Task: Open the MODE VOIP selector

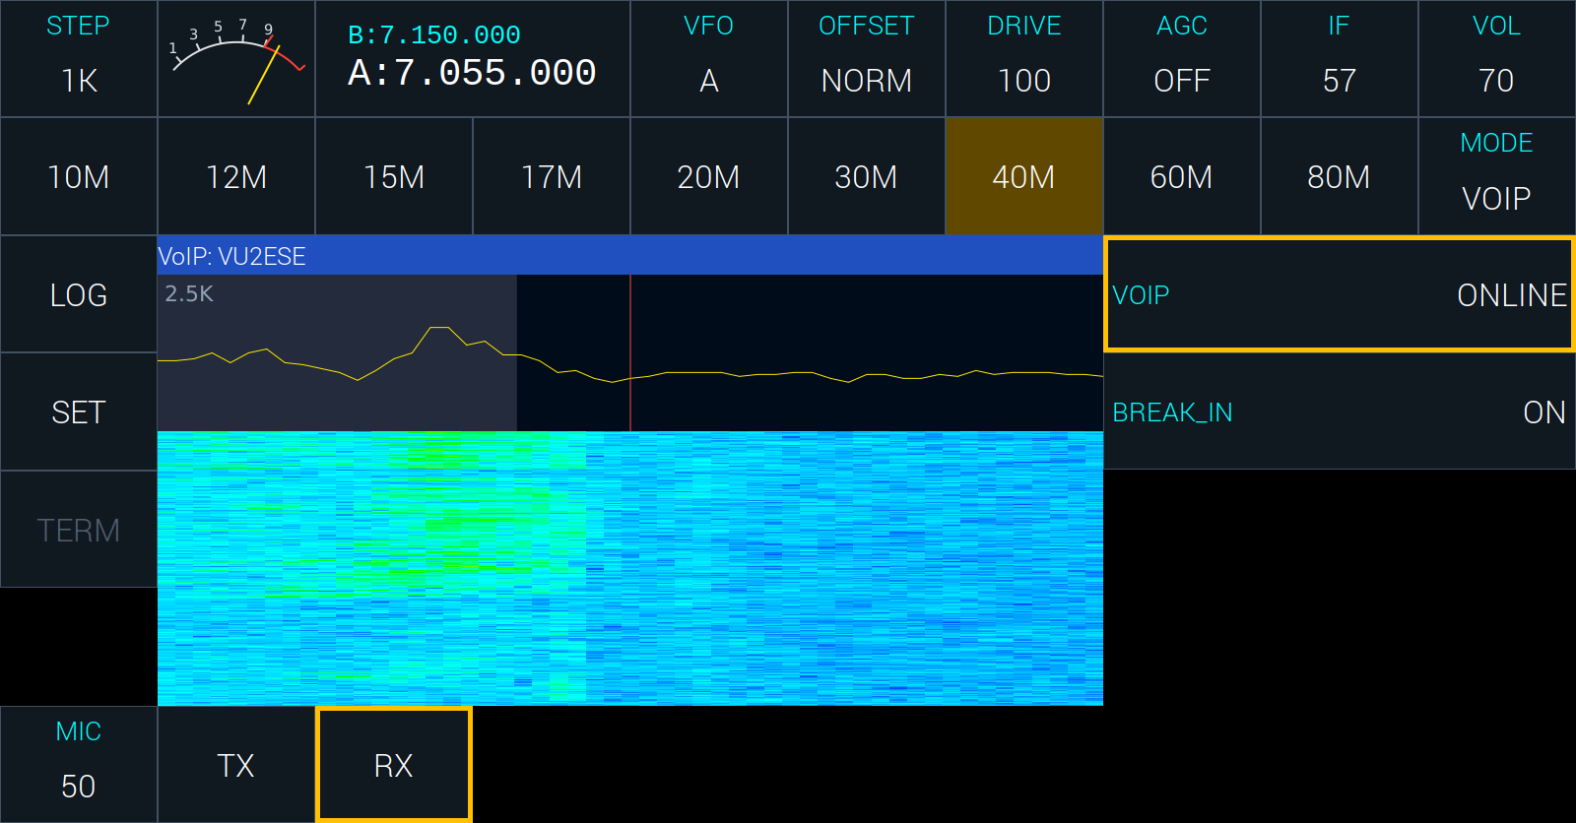Action: pyautogui.click(x=1497, y=176)
